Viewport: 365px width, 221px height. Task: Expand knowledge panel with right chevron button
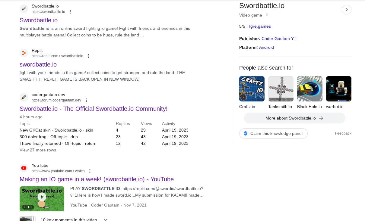[x=346, y=10]
